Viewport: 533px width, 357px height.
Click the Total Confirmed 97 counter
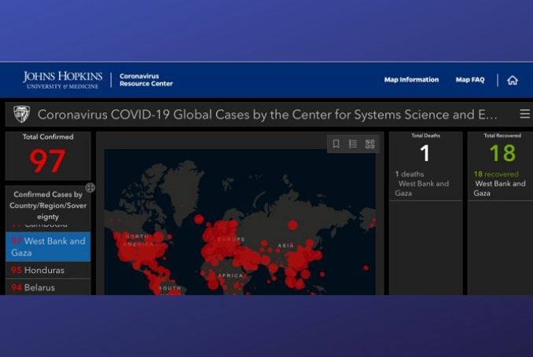pos(48,161)
